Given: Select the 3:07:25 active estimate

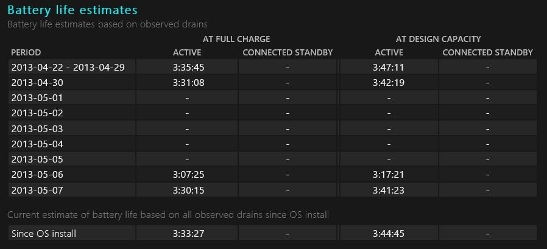Looking at the screenshot, I should pyautogui.click(x=188, y=174).
